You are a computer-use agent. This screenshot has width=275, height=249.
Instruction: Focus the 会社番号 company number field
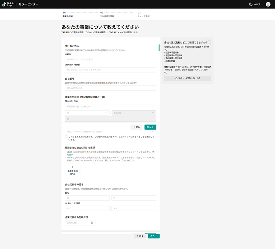[x=110, y=88]
